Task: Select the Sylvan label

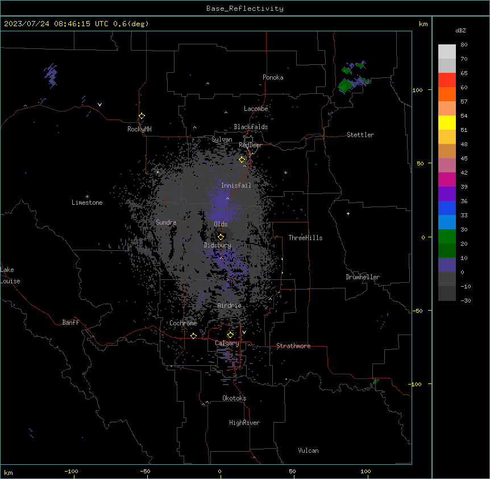Action: [x=222, y=139]
